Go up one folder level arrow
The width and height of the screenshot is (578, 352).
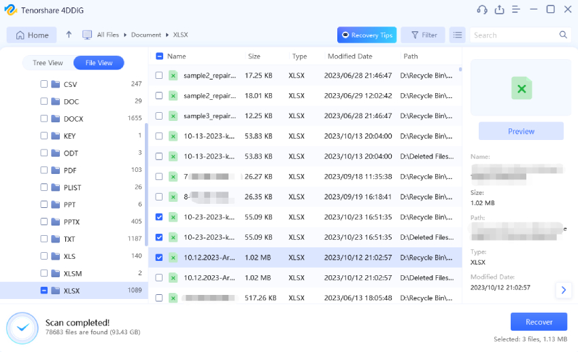click(69, 35)
